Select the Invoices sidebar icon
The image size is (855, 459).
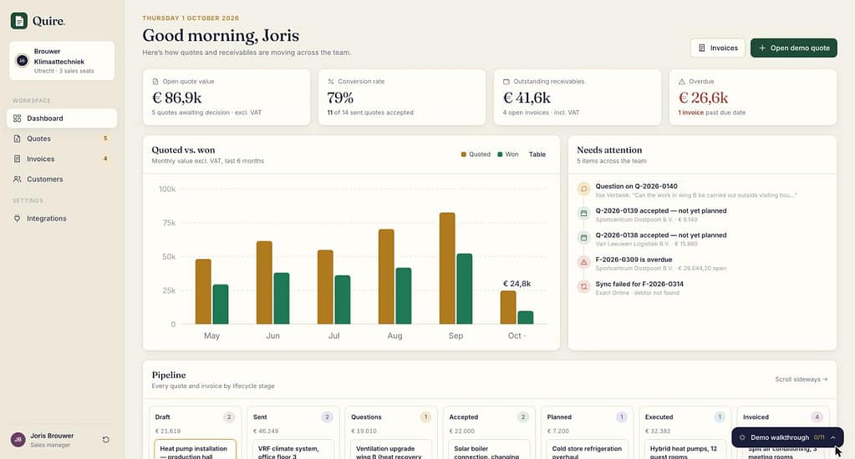(17, 159)
